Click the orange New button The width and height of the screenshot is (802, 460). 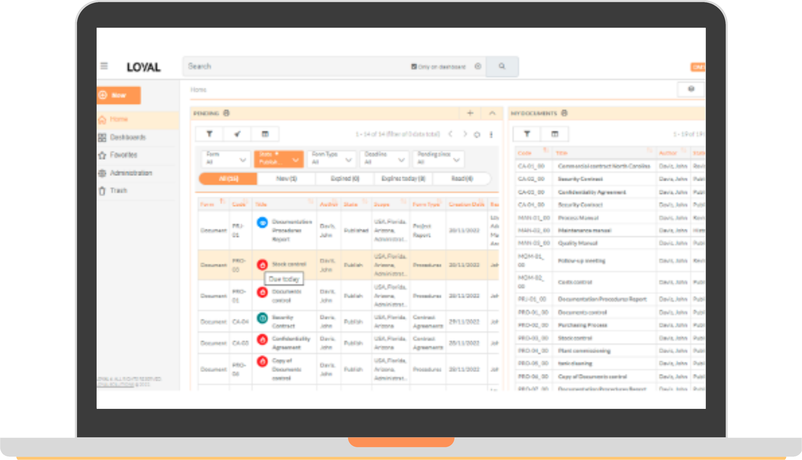coord(119,95)
